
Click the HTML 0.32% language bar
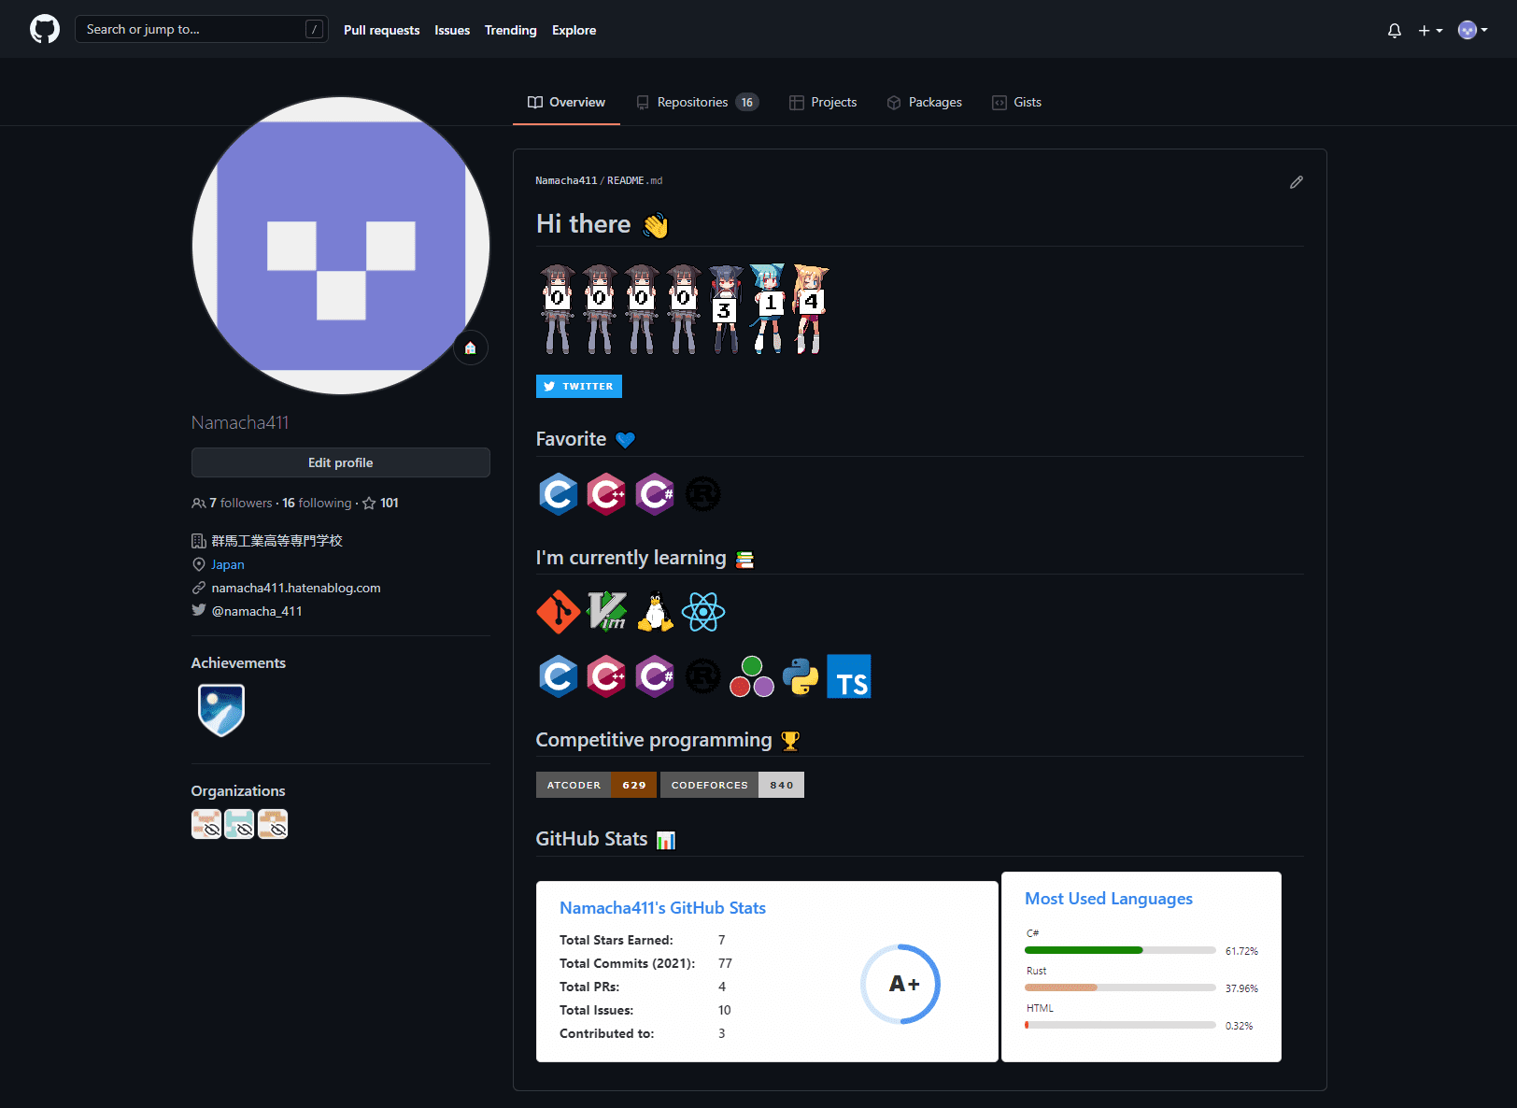[1120, 1025]
